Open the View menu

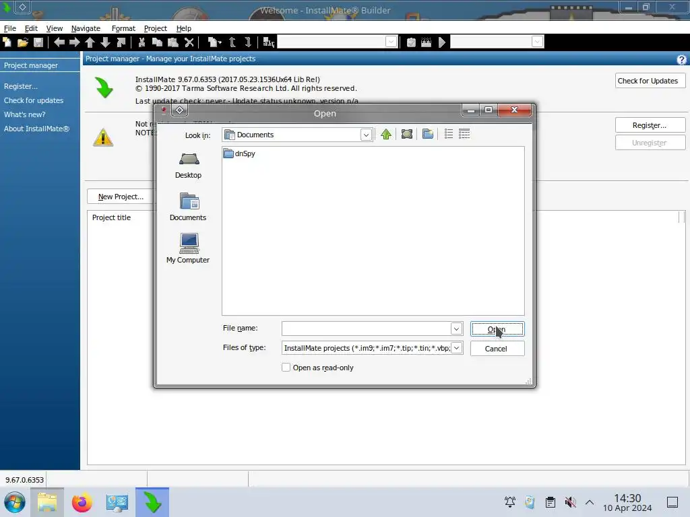pos(54,28)
